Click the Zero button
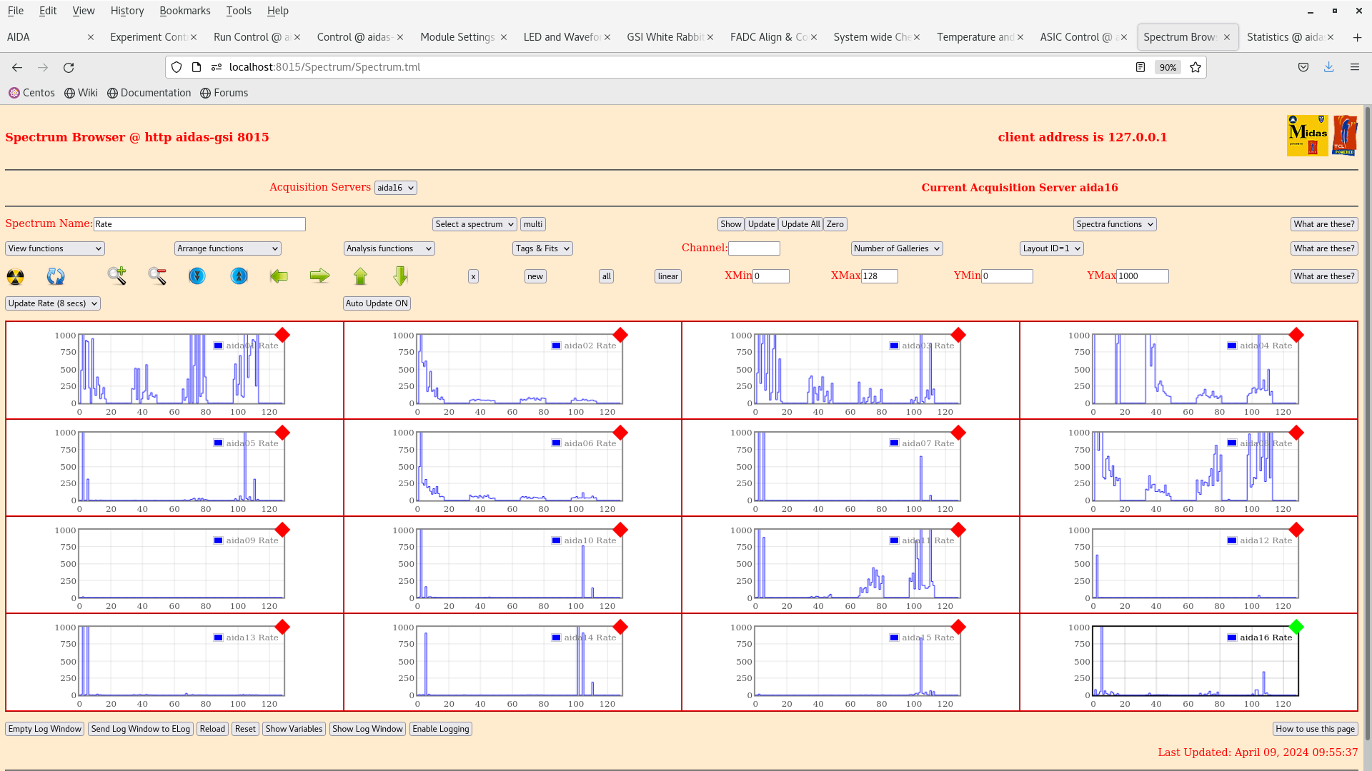The image size is (1372, 771). click(835, 224)
